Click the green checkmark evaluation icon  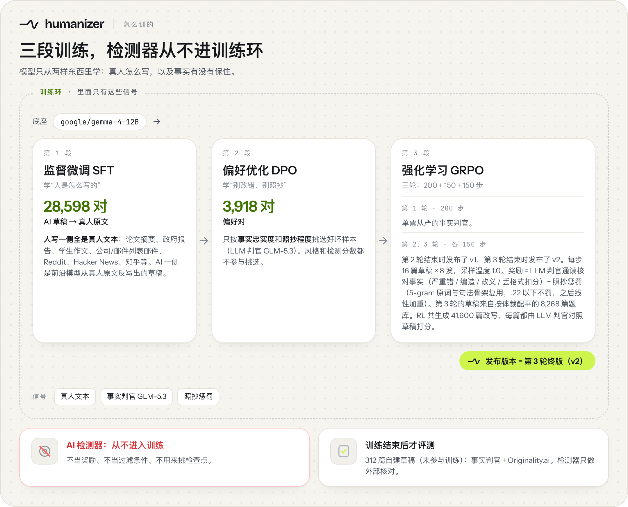point(343,451)
